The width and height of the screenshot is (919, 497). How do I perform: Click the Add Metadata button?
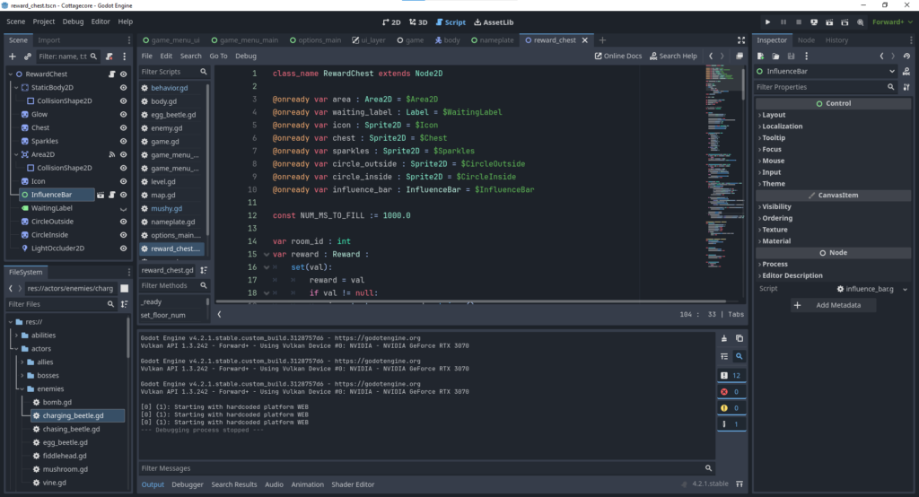point(832,305)
